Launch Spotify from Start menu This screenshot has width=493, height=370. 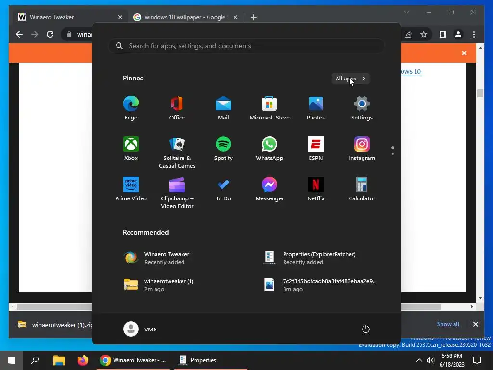[x=223, y=149]
